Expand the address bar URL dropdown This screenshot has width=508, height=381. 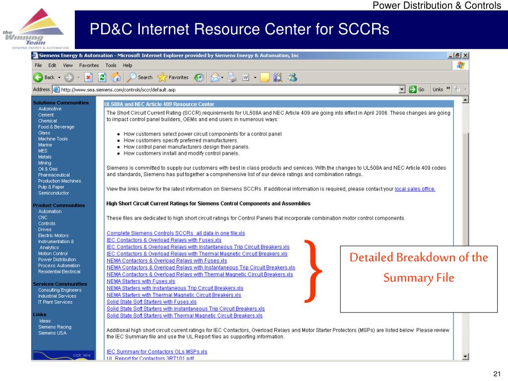(402, 89)
